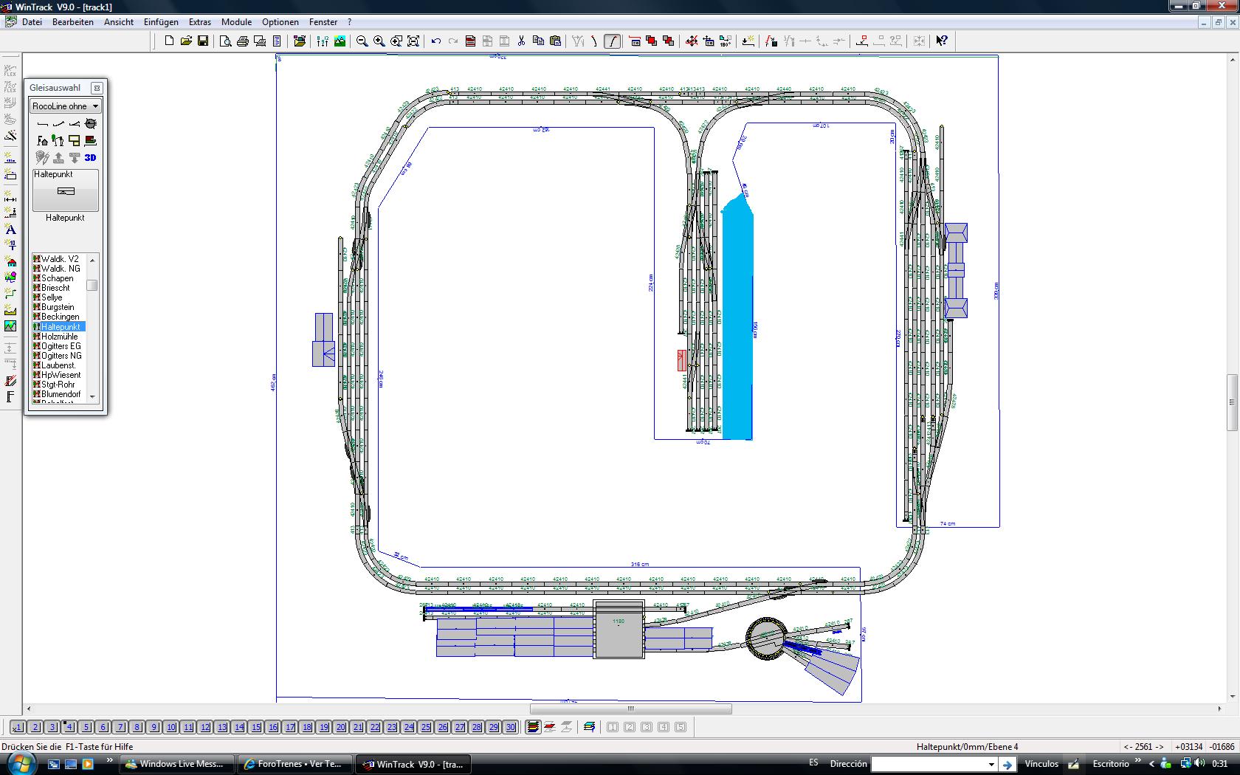
Task: Click the Undo arrow icon
Action: pyautogui.click(x=436, y=41)
